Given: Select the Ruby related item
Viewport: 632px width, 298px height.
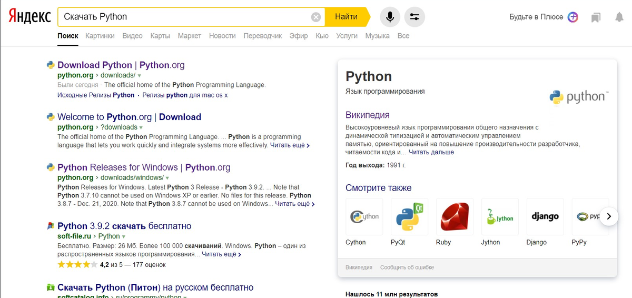Looking at the screenshot, I should pos(455,216).
